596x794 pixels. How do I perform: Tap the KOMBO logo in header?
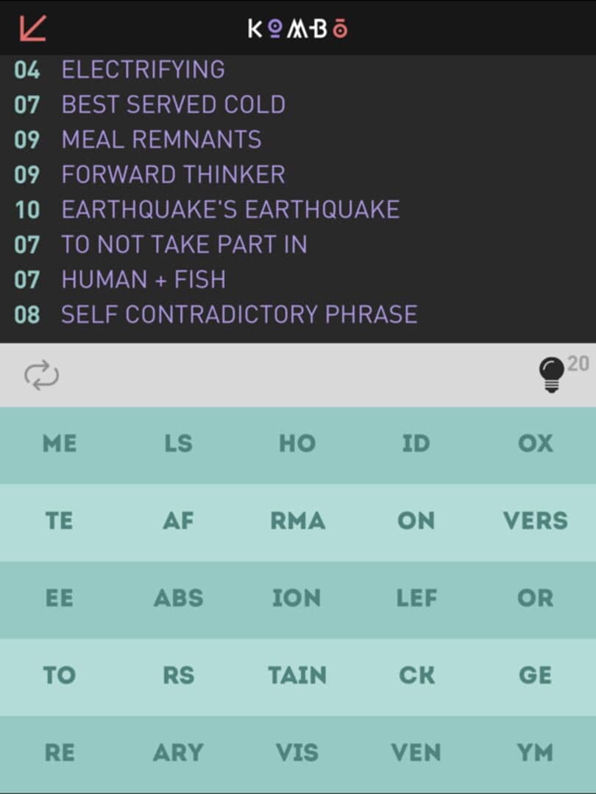tap(297, 29)
